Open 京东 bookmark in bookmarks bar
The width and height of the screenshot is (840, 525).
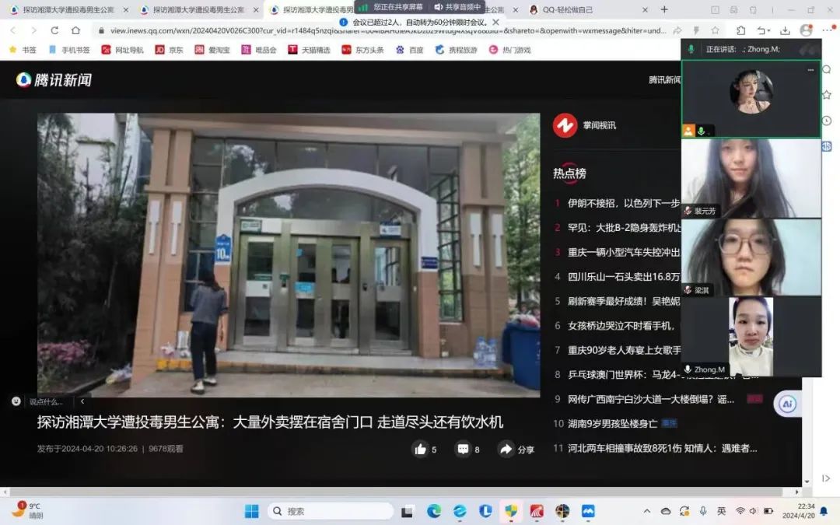(170, 50)
